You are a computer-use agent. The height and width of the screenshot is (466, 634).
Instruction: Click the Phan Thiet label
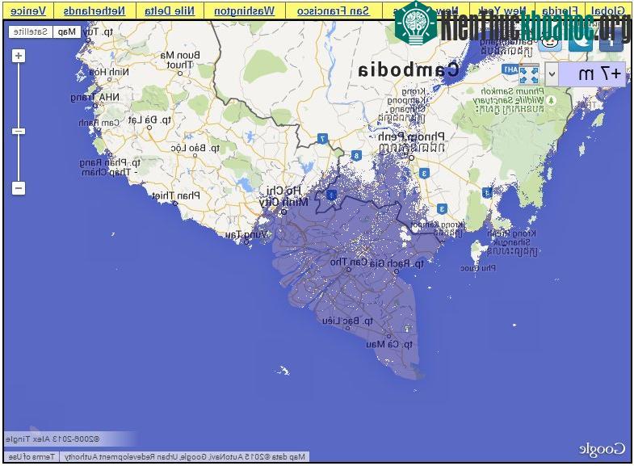click(176, 196)
